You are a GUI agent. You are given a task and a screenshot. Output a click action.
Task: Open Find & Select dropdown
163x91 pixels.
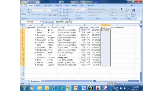pos(133,13)
